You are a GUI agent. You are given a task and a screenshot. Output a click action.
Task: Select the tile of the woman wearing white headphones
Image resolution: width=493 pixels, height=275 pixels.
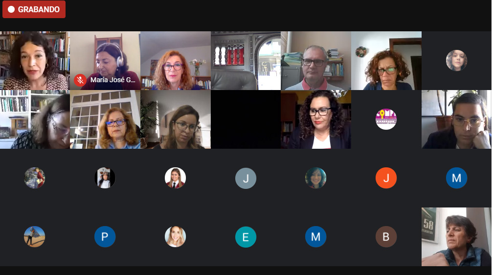[x=105, y=61]
